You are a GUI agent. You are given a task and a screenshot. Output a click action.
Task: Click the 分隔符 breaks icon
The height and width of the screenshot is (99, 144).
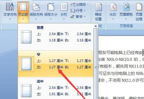73,4
